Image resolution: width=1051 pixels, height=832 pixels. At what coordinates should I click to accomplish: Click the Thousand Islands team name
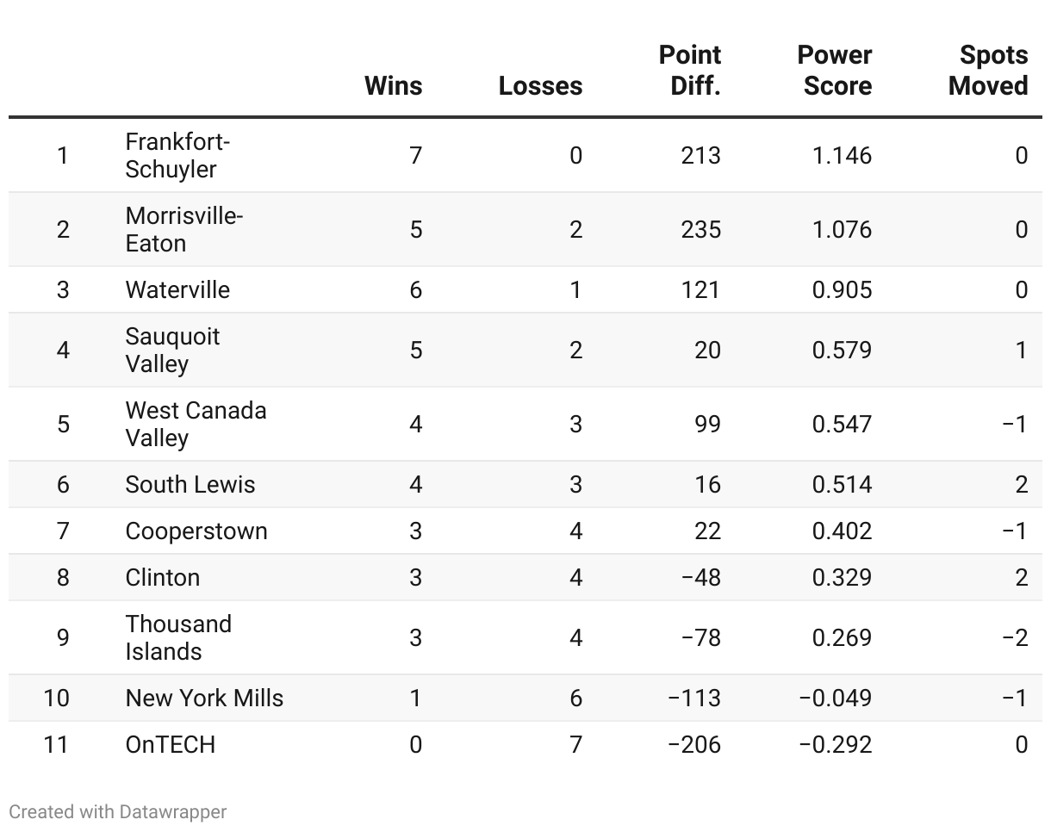178,637
